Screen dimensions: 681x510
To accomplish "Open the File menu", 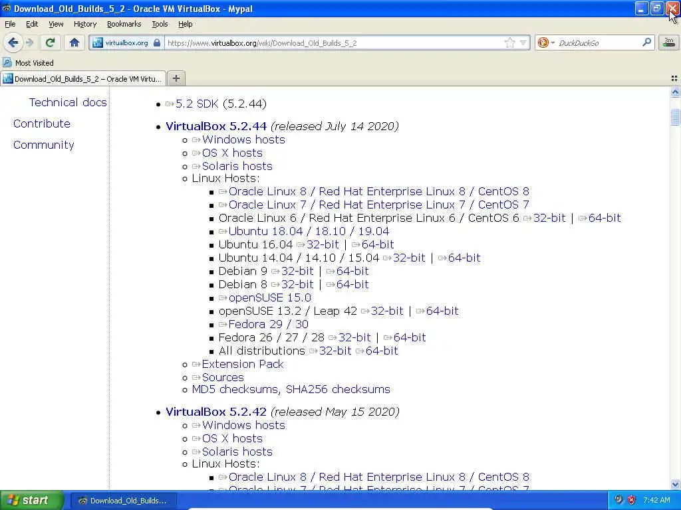I will coord(10,24).
